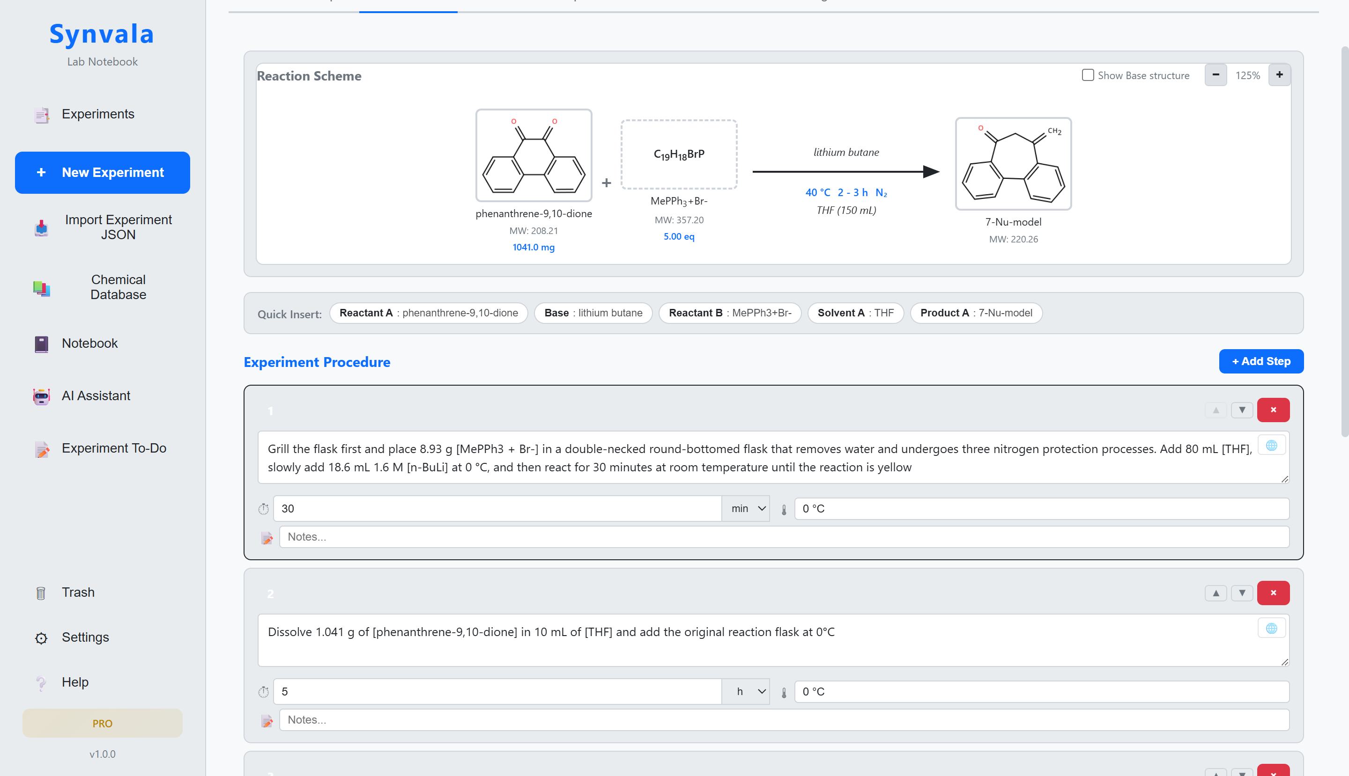Click the stopwatch icon in step 2
This screenshot has width=1349, height=776.
coord(264,692)
